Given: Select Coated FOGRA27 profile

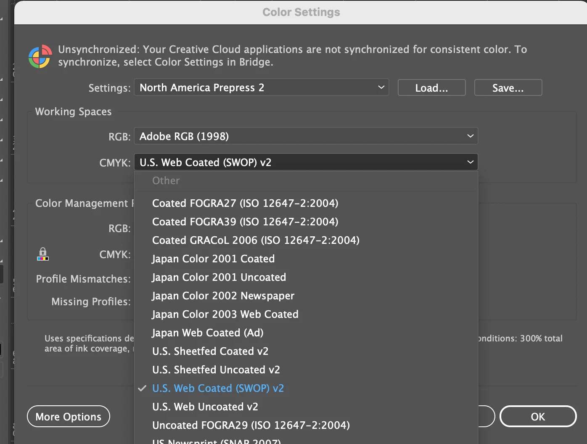Looking at the screenshot, I should click(x=306, y=203).
